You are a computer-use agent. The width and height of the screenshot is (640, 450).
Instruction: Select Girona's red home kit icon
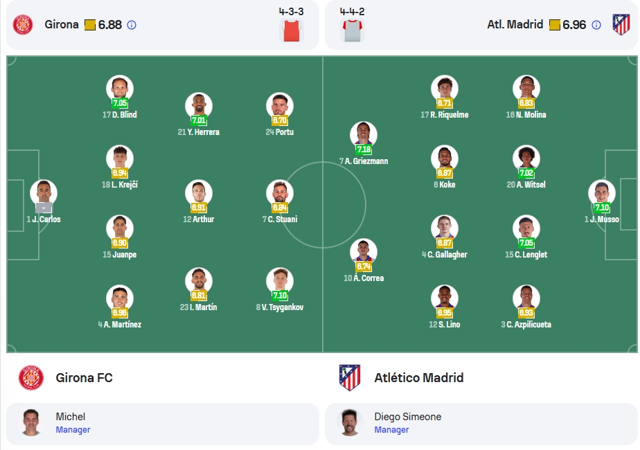[x=292, y=30]
